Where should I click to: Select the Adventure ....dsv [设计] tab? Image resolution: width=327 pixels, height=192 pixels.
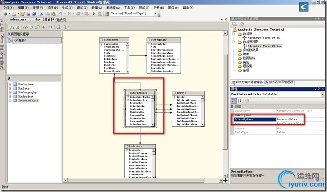[32, 19]
